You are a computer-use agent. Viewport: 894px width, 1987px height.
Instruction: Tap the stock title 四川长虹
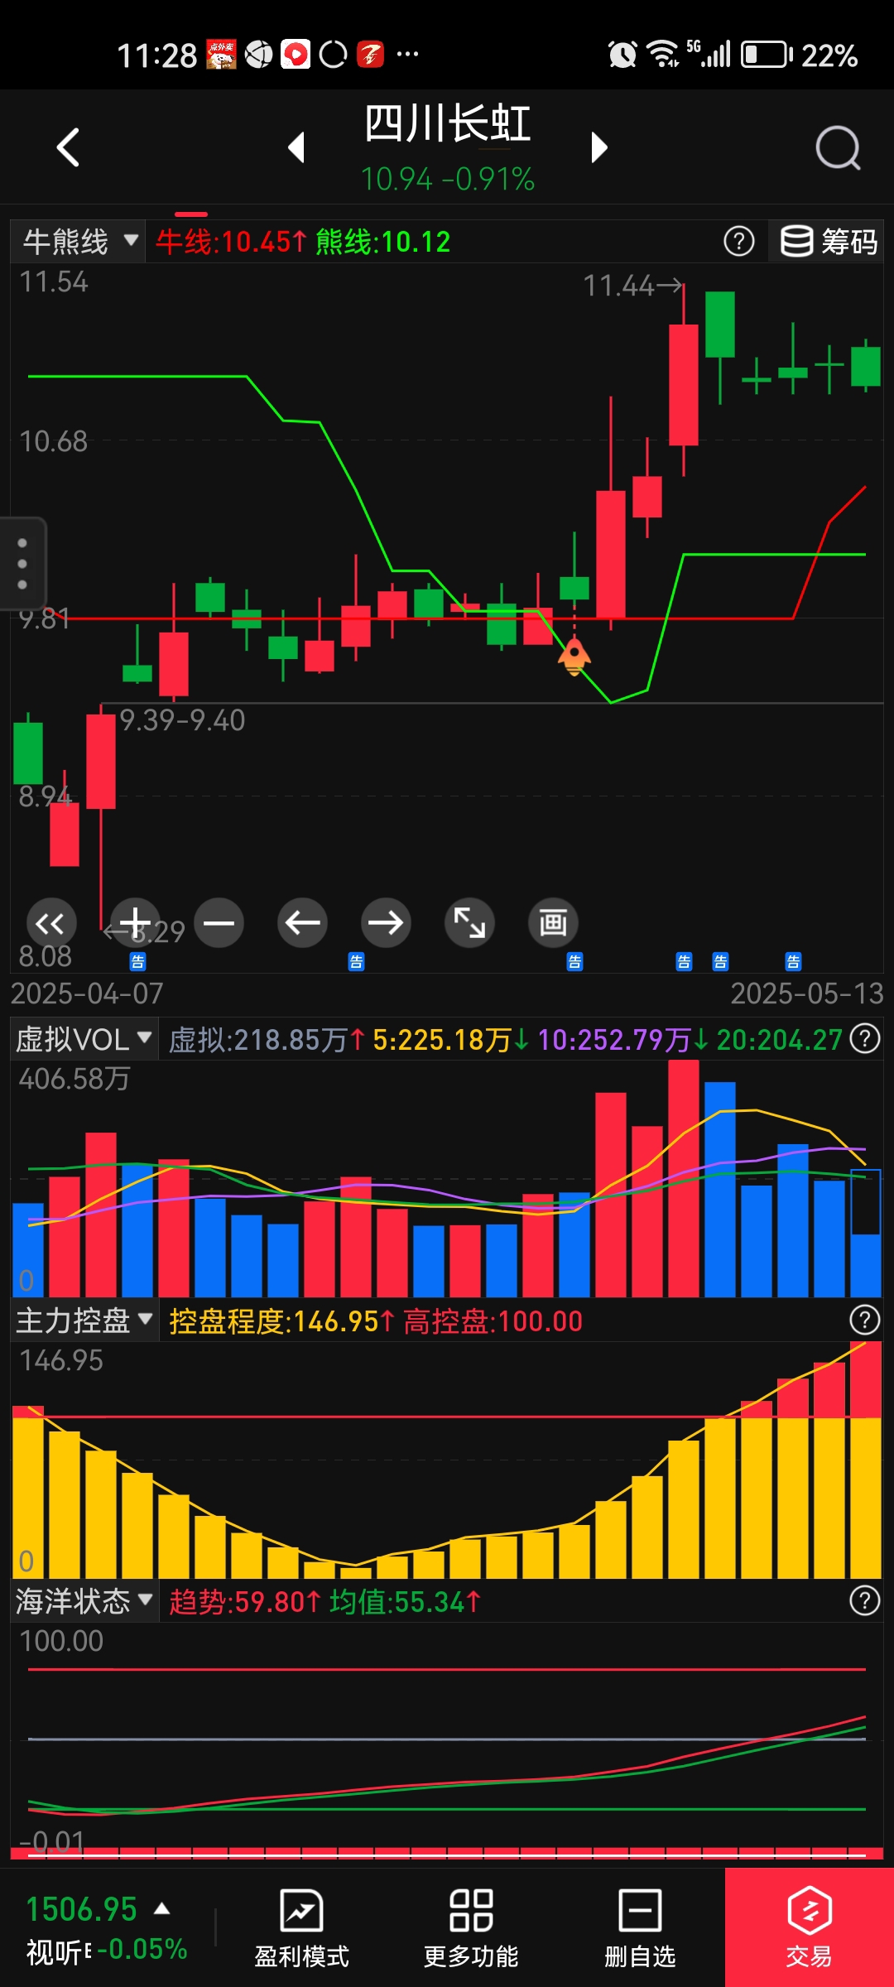pyautogui.click(x=447, y=124)
